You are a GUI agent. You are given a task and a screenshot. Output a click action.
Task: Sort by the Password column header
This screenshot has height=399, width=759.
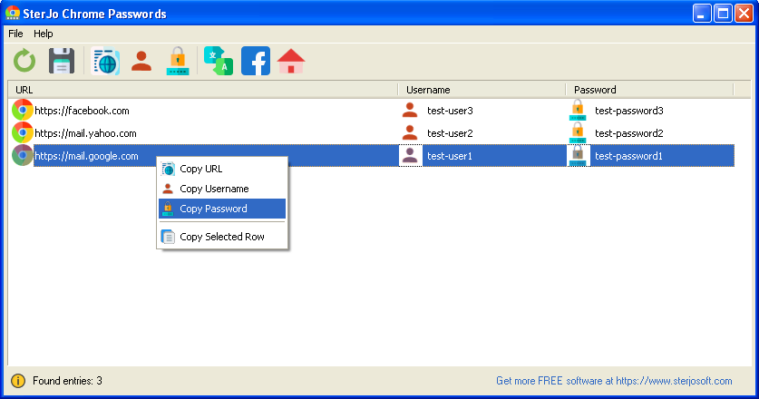tap(649, 90)
